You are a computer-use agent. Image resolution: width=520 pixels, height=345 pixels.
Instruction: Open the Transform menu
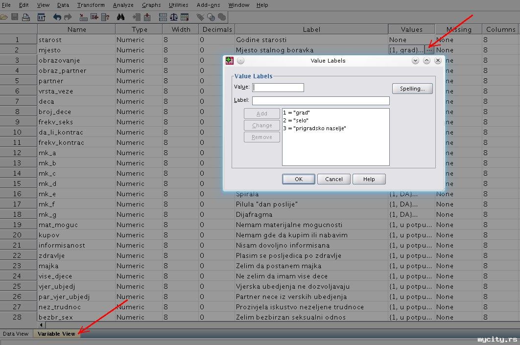tap(91, 5)
